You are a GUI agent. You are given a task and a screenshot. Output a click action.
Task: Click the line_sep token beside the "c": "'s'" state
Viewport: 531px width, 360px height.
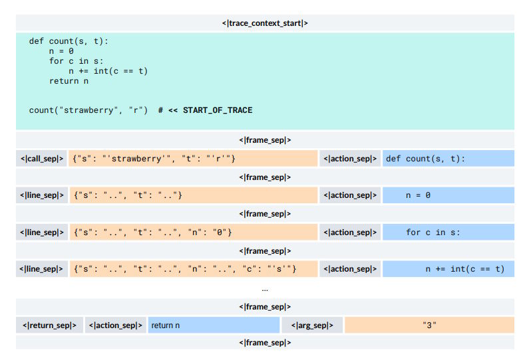(42, 269)
